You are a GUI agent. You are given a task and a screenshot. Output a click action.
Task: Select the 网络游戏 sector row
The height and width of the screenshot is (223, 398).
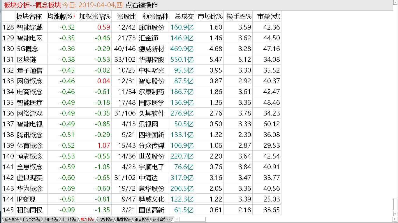tap(141, 113)
